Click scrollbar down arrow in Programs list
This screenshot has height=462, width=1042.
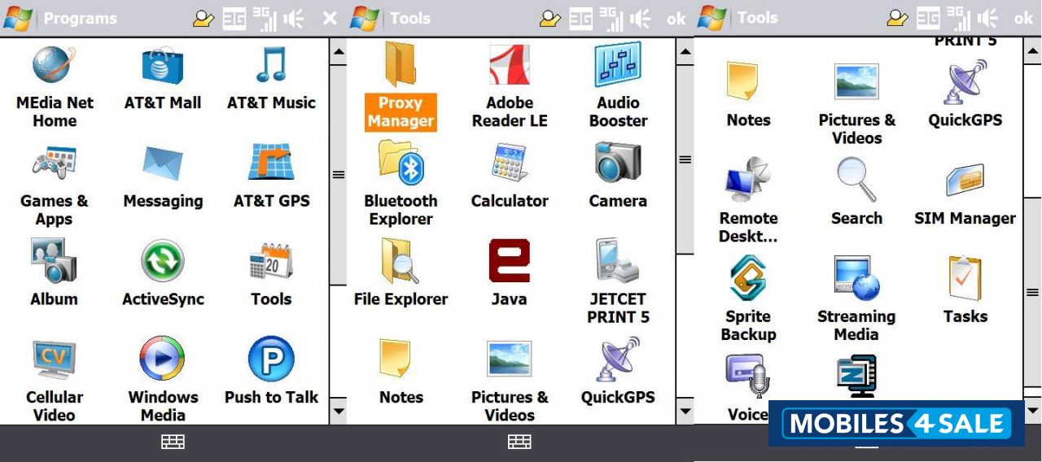pyautogui.click(x=338, y=410)
